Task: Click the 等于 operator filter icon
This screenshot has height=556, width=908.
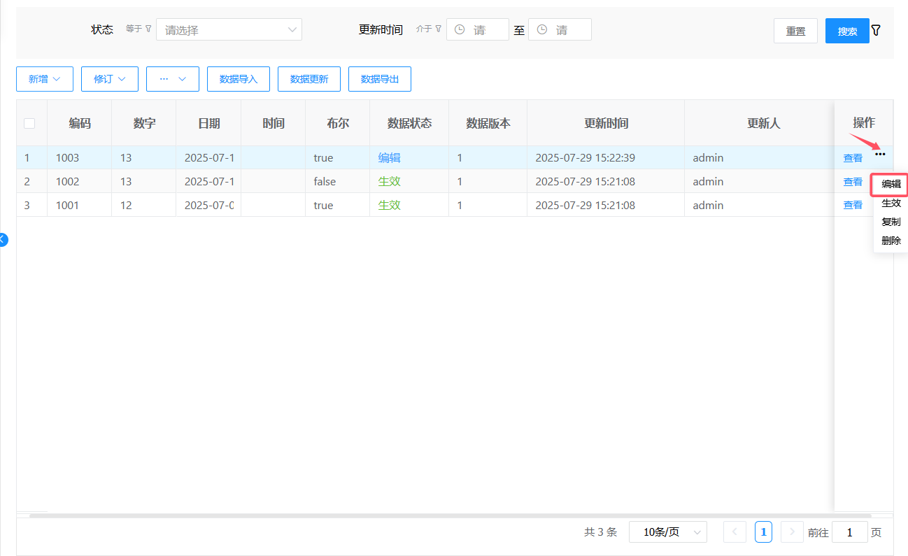Action: click(148, 29)
